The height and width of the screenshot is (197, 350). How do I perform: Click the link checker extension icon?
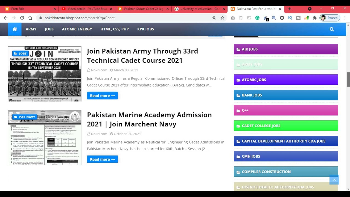click(x=266, y=18)
